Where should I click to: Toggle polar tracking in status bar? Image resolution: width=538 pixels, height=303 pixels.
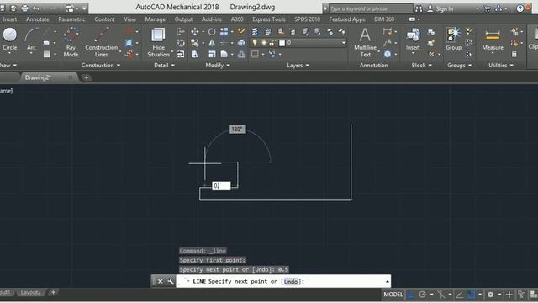[423, 295]
